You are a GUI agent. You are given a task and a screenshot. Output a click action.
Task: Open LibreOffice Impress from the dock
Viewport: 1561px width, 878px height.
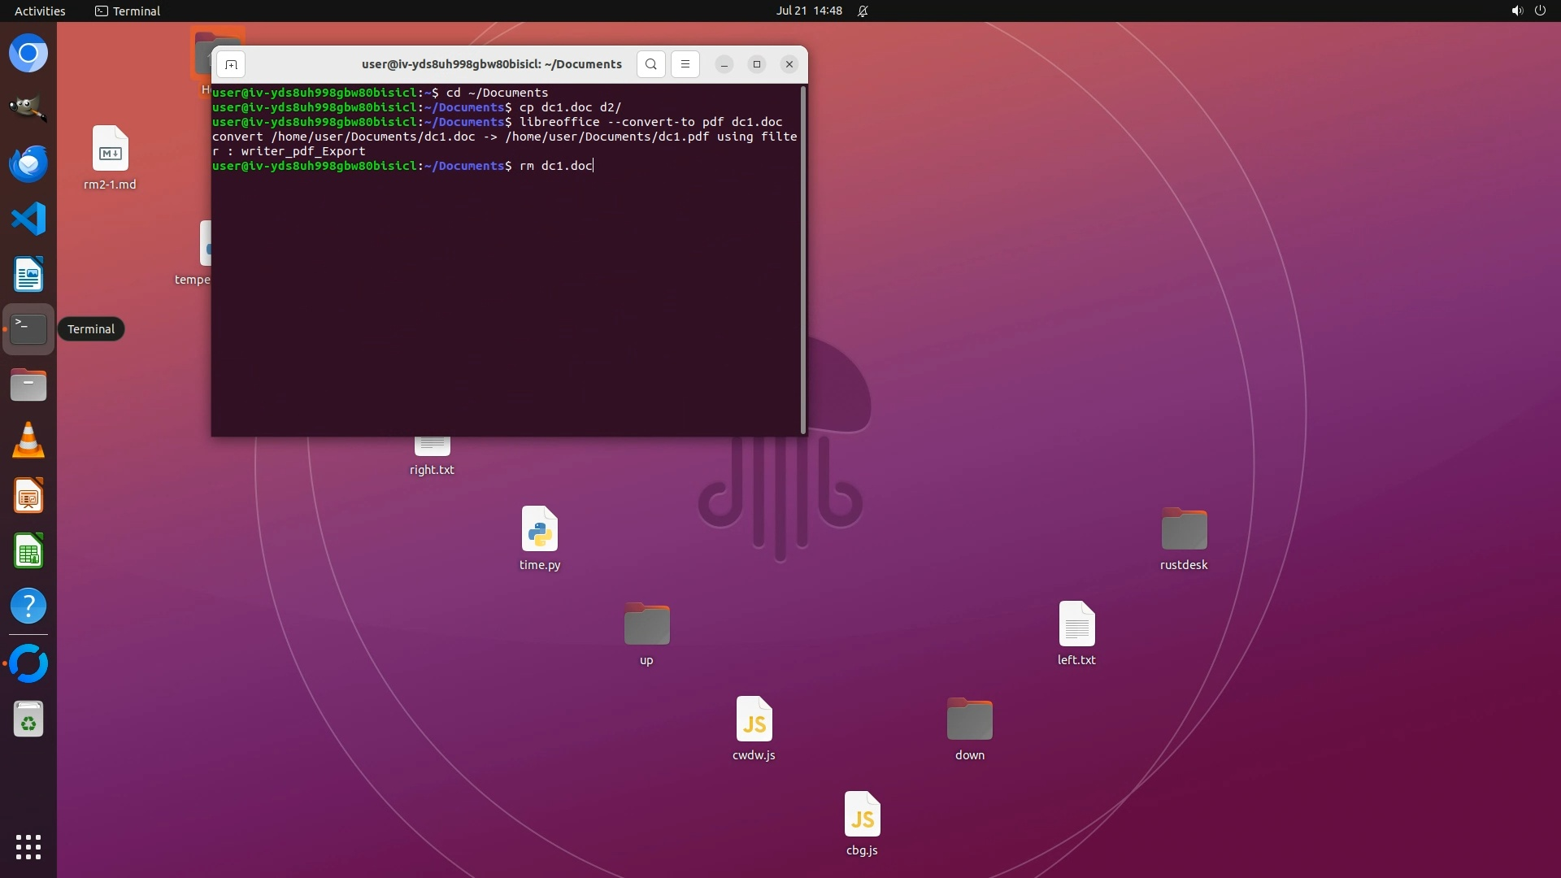28,496
